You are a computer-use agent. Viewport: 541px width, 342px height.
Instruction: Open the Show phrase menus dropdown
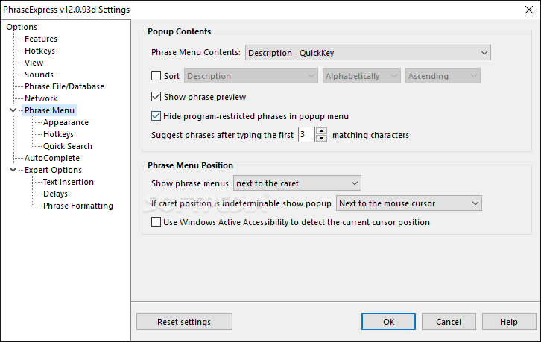297,183
